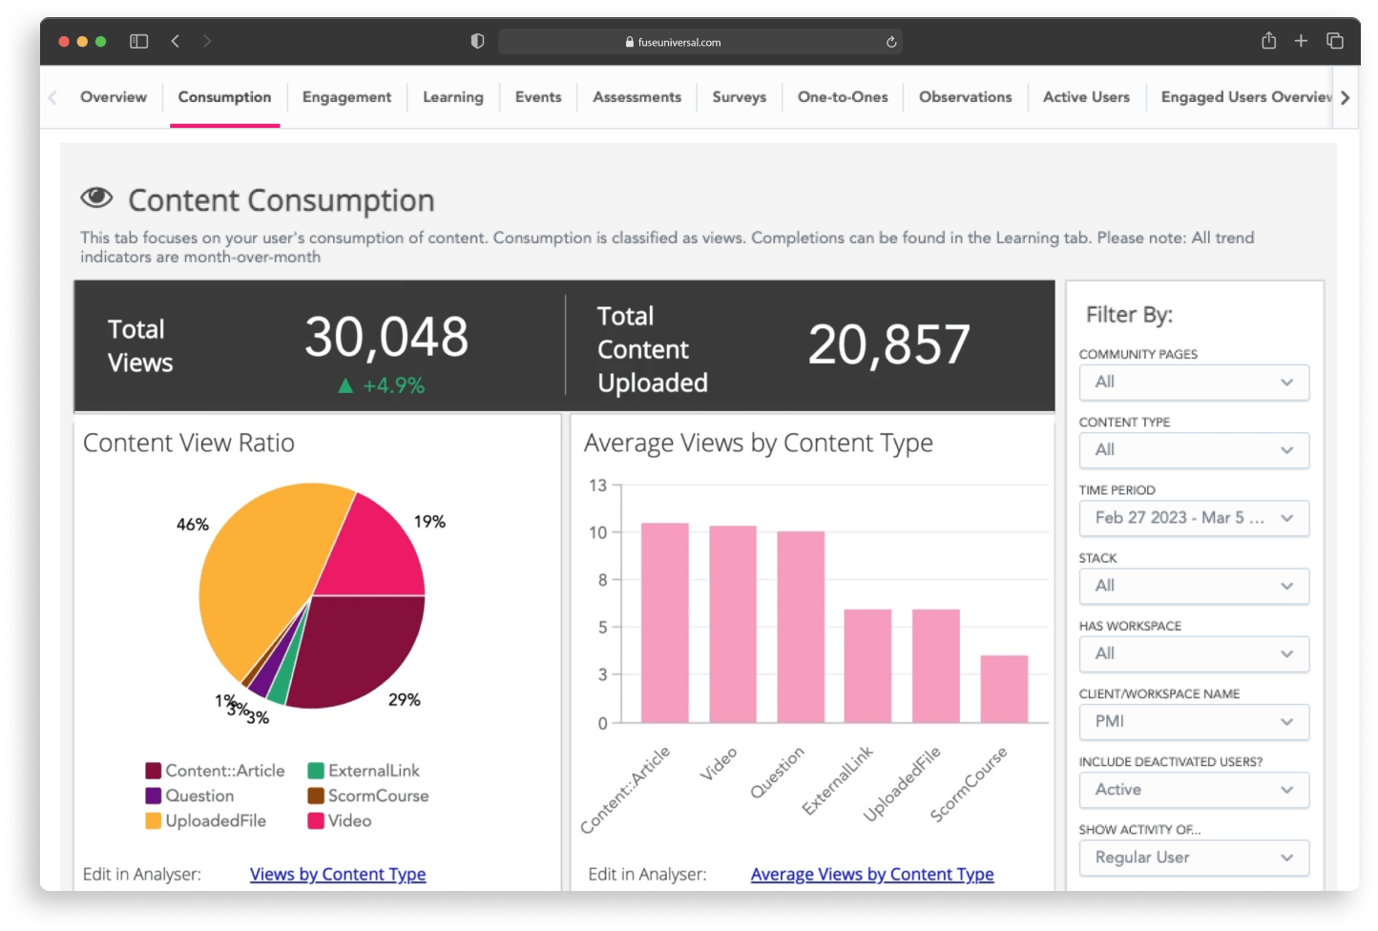Show all tabs using the tab overview icon
1378x931 pixels.
click(x=1335, y=41)
